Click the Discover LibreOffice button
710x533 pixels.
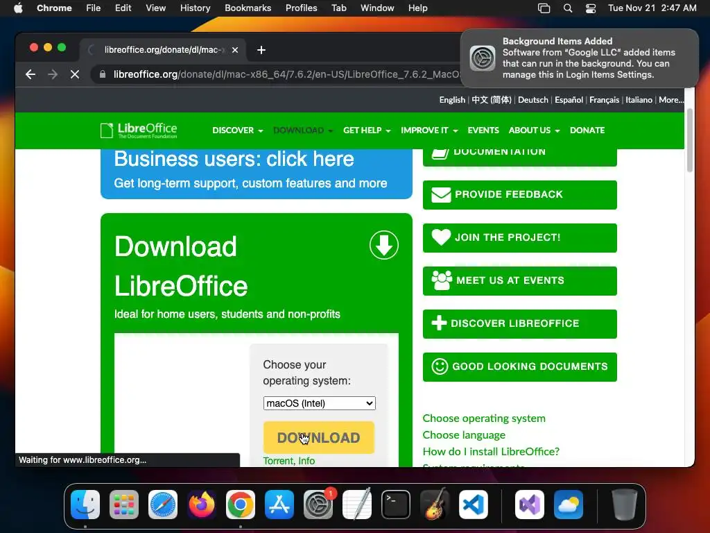[x=520, y=324]
